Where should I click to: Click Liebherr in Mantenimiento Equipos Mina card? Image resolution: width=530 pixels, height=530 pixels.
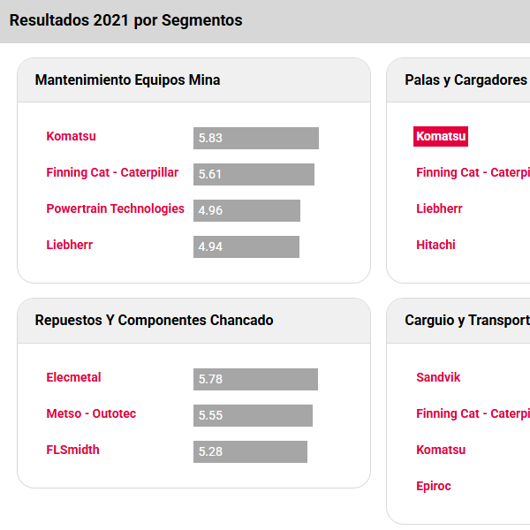click(x=69, y=246)
